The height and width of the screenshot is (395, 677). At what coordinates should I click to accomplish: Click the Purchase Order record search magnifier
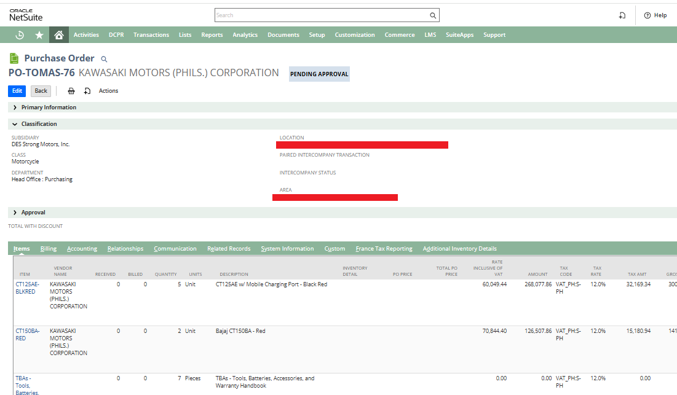[x=104, y=59]
